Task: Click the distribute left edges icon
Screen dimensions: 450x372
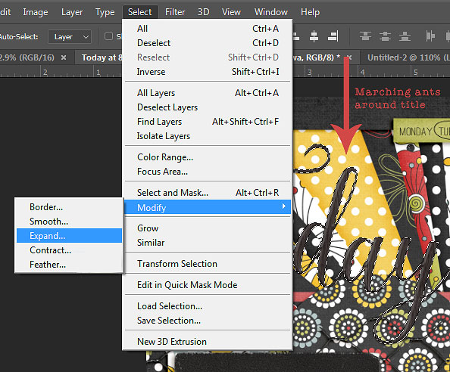Action: 430,36
